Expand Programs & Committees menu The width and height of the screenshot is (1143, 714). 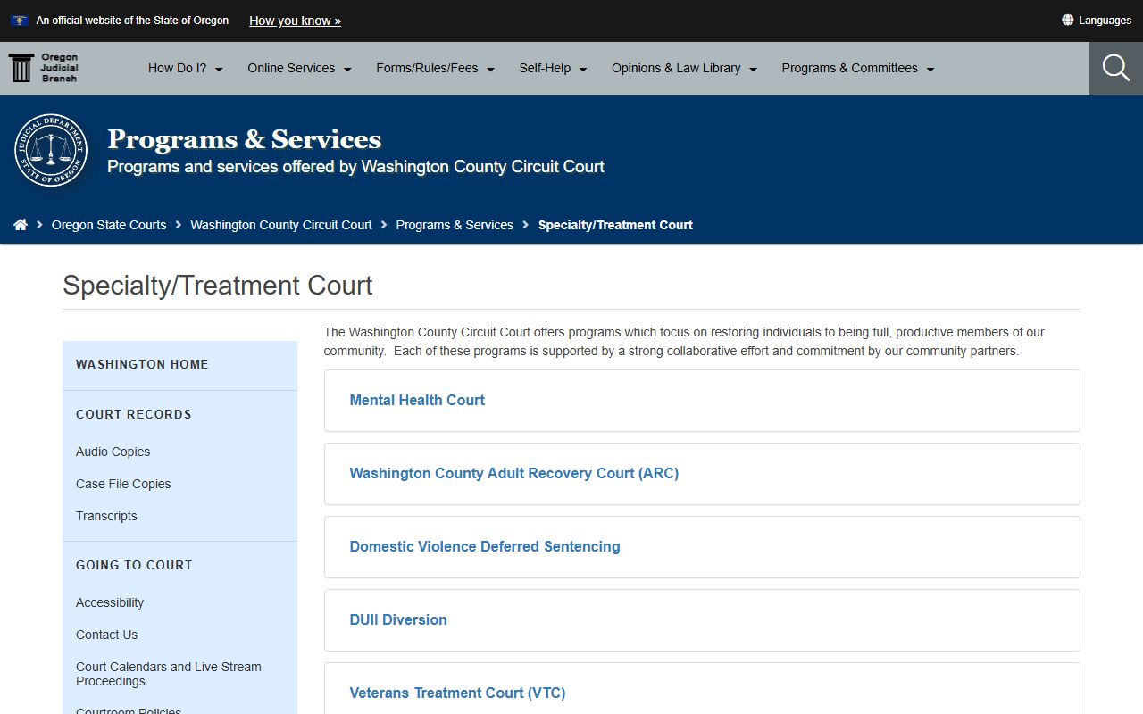click(x=858, y=69)
